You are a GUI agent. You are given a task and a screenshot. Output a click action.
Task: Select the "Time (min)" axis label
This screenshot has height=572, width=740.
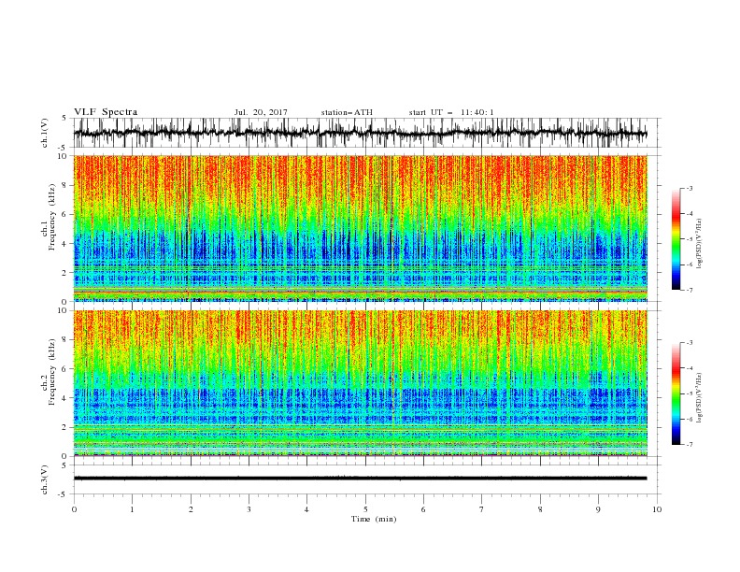[x=374, y=519]
